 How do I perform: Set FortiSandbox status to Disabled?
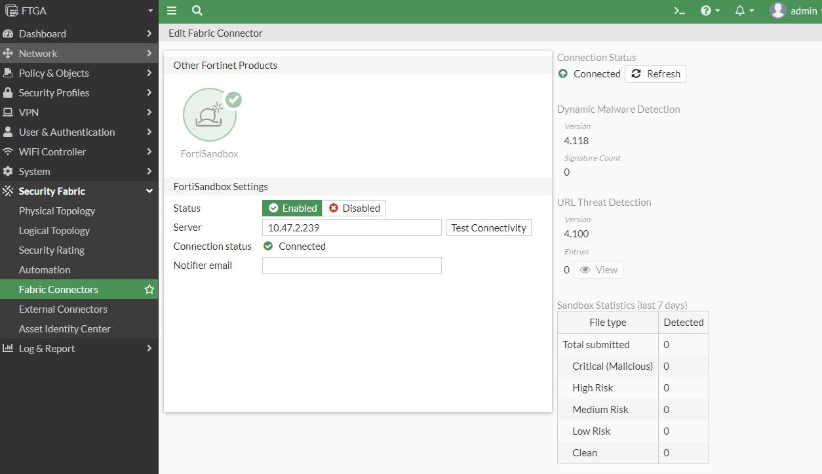pyautogui.click(x=354, y=208)
